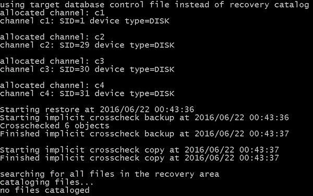313x196 pixels.
Task: Click the '00:43:36' timestamp on restore line
Action: pyautogui.click(x=174, y=110)
